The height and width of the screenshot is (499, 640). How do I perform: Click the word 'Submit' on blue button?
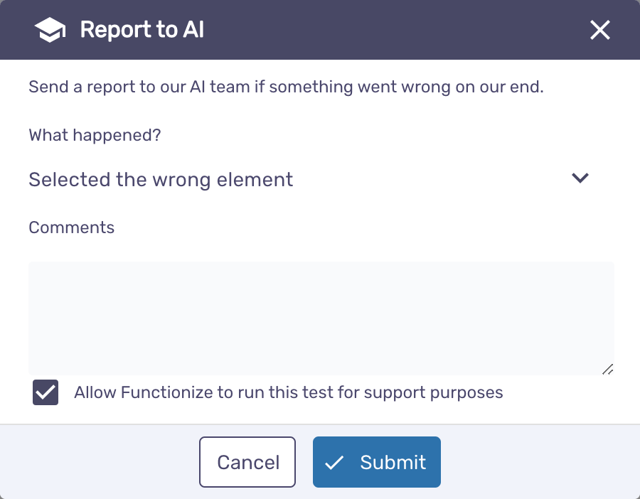[x=393, y=462]
